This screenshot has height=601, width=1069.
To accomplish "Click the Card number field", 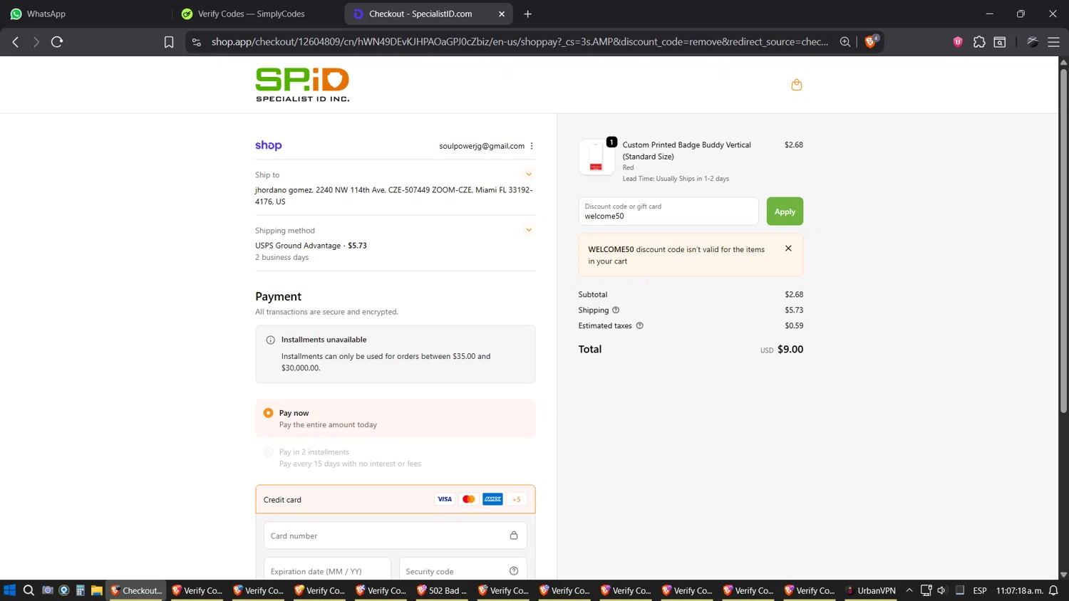I will coord(396,535).
